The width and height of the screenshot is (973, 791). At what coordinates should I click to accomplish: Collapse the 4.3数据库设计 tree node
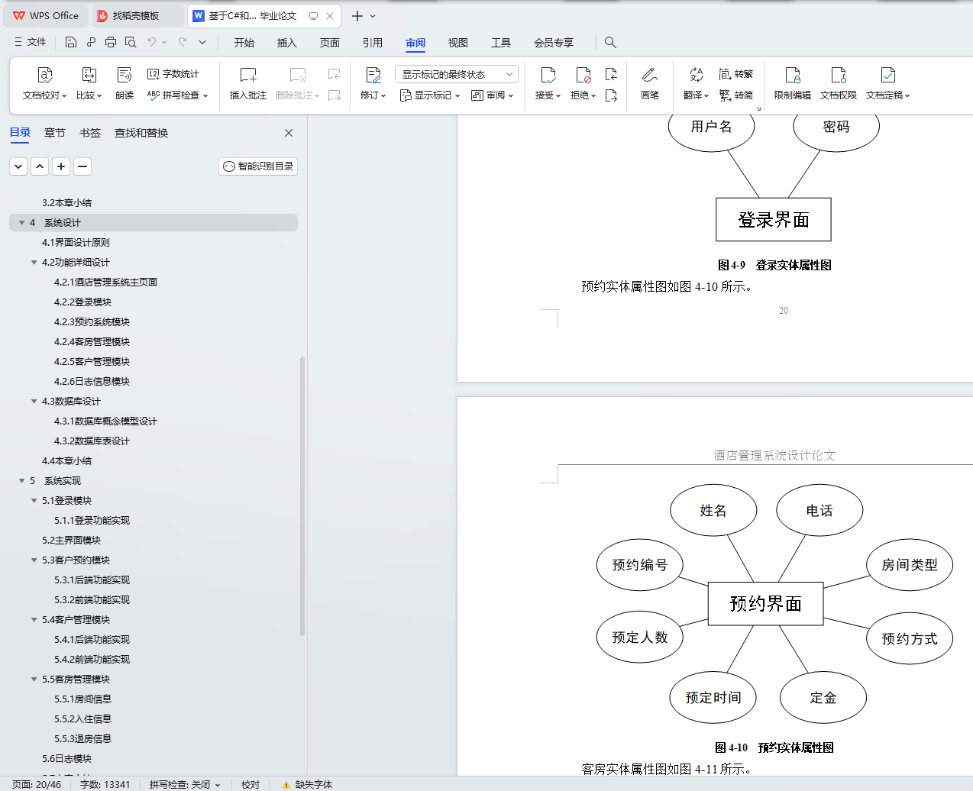pos(34,402)
